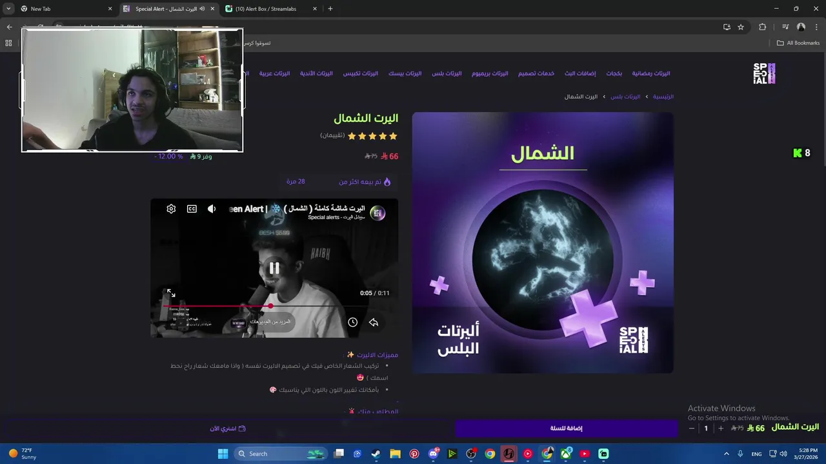Open اليرتات بيسك menu item
This screenshot has width=826, height=464.
pos(405,73)
